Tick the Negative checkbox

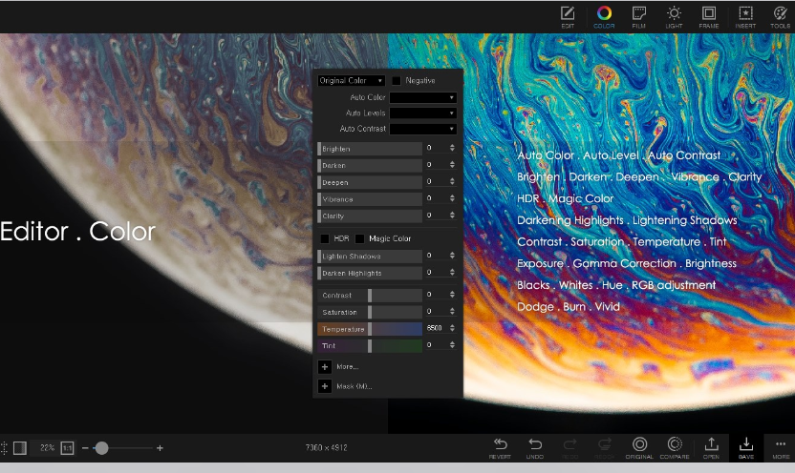(x=396, y=80)
